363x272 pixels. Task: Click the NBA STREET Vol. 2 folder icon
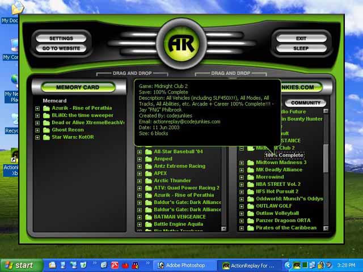[251, 184]
